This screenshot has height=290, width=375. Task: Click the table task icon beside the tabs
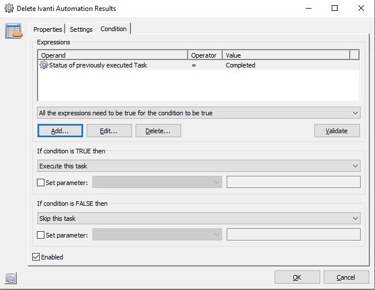(x=14, y=31)
